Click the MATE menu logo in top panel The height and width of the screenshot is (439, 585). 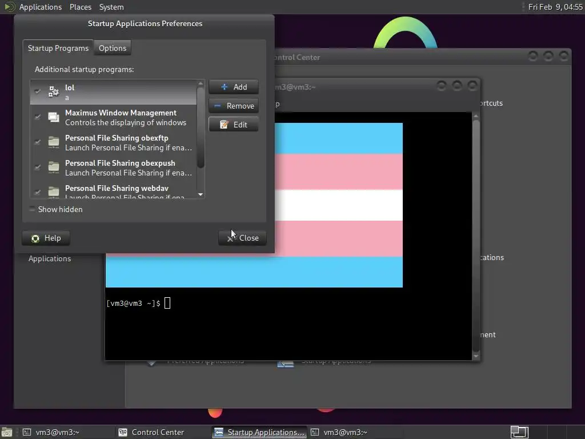tap(9, 7)
